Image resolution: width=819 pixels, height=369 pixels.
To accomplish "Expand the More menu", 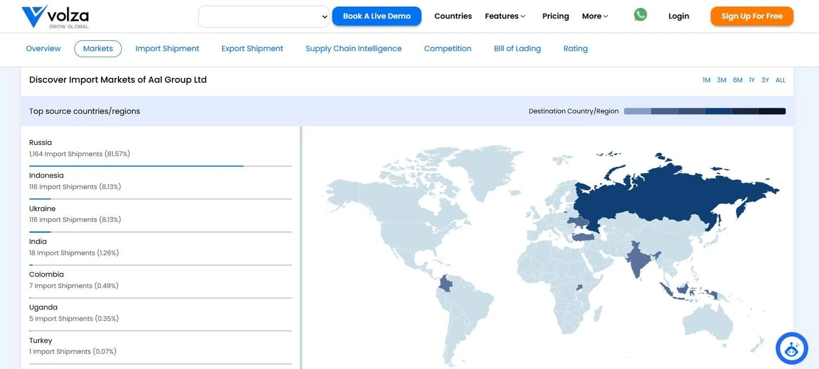I will pyautogui.click(x=595, y=16).
